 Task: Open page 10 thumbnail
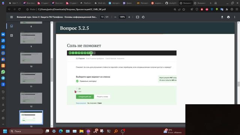tap(31, 58)
